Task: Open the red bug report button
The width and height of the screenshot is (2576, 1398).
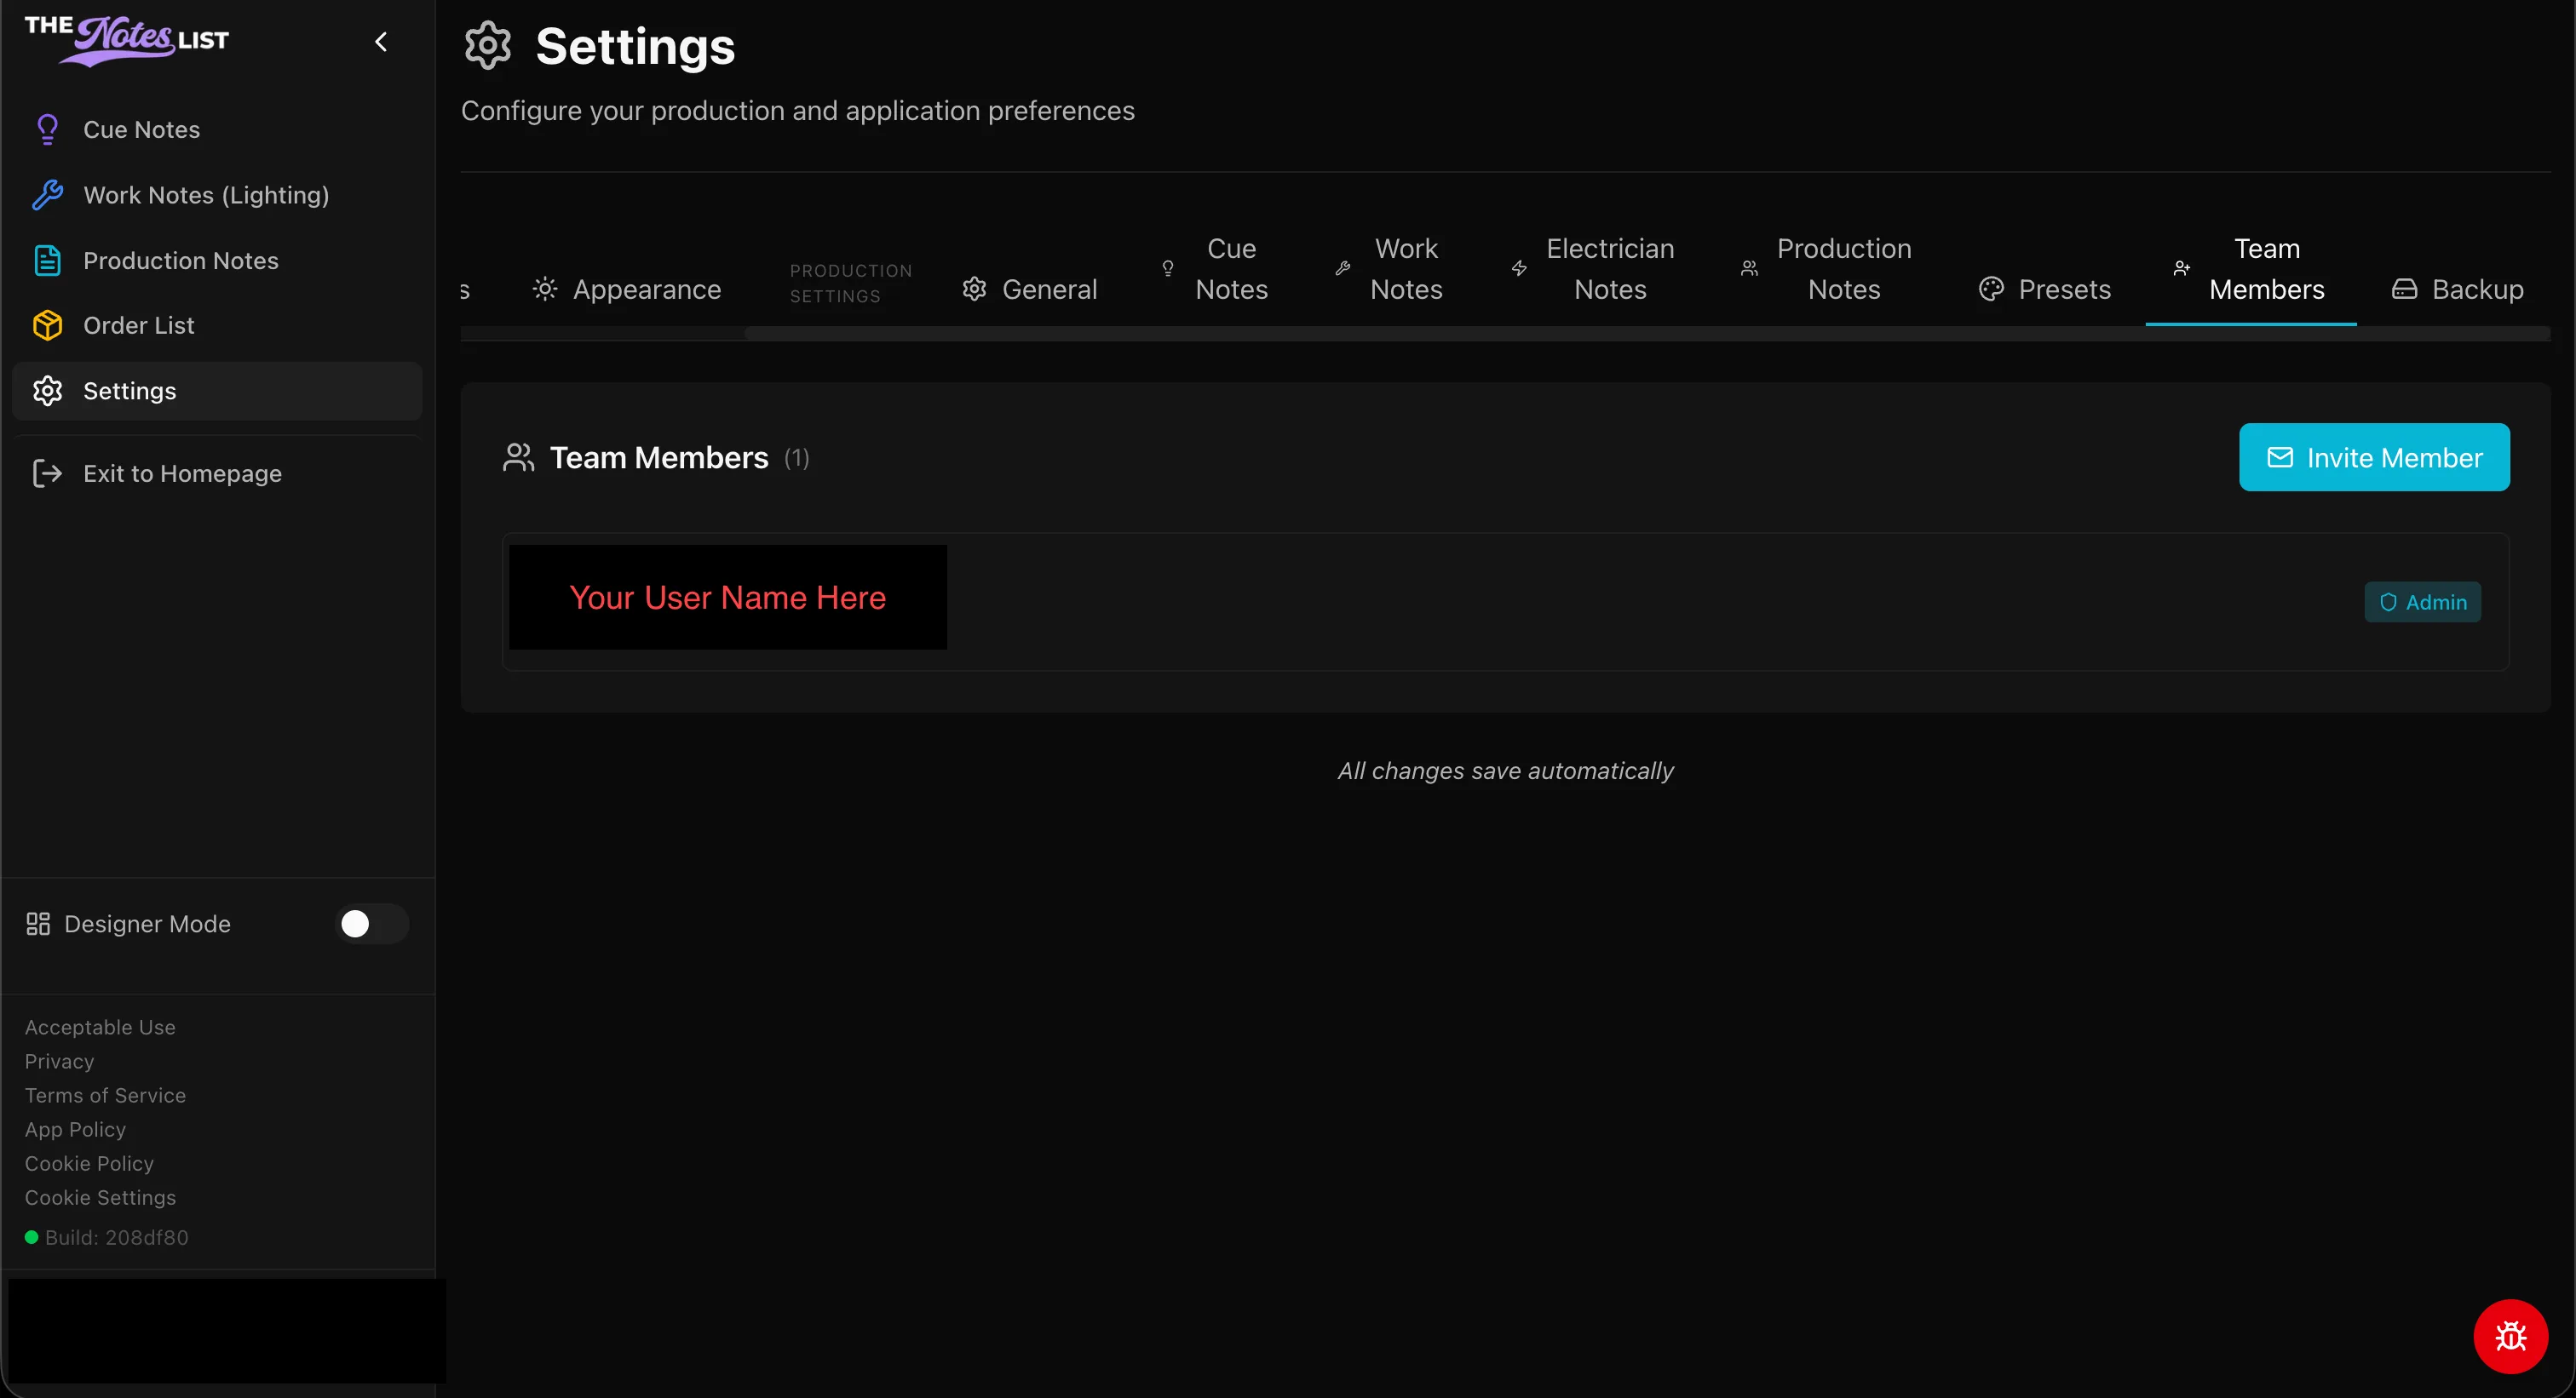Action: coord(2510,1336)
